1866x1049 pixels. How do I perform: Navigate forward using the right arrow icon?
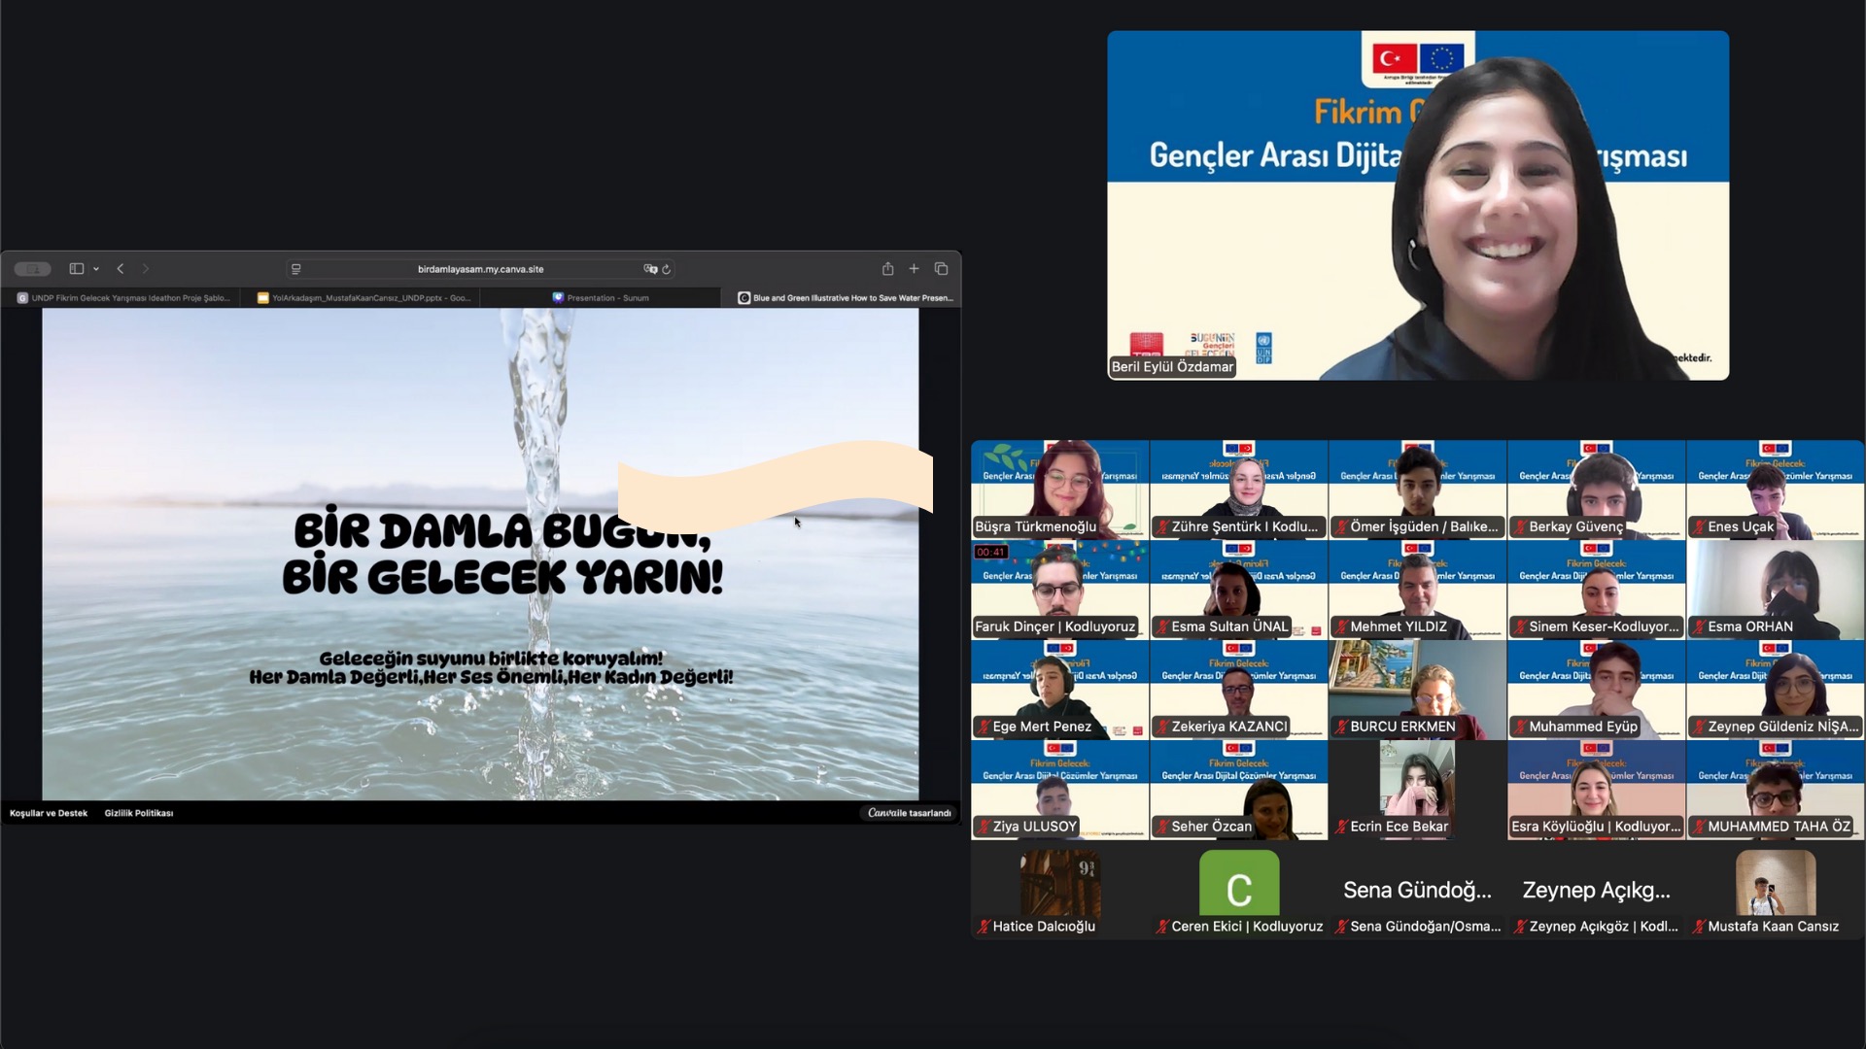pos(145,269)
